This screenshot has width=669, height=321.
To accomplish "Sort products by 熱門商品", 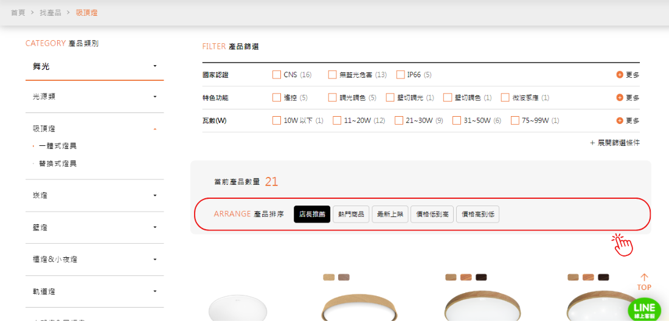I will point(351,214).
